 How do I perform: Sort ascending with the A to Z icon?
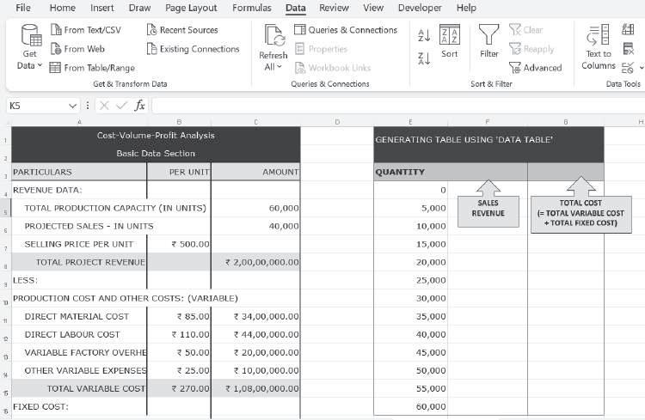424,35
